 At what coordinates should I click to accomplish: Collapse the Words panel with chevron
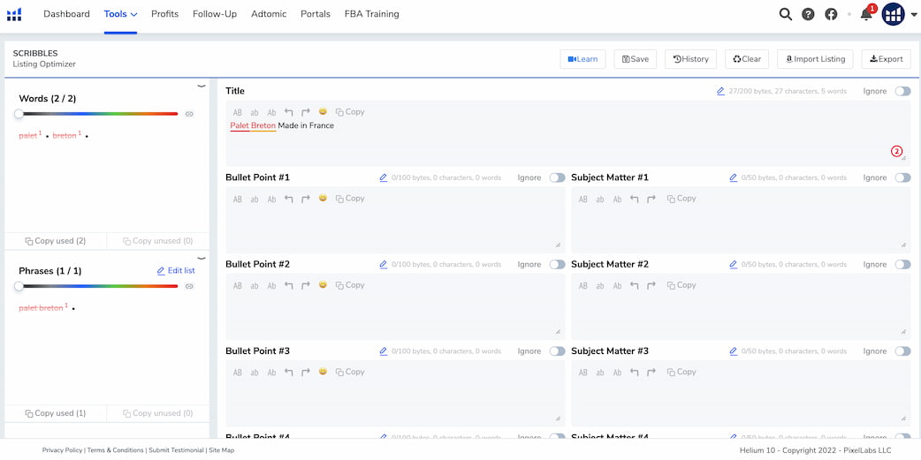point(202,86)
